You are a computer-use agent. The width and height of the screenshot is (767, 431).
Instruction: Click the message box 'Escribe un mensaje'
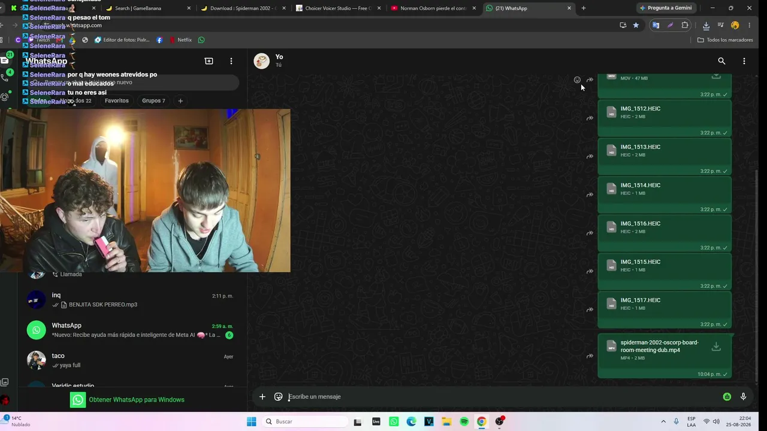503,396
